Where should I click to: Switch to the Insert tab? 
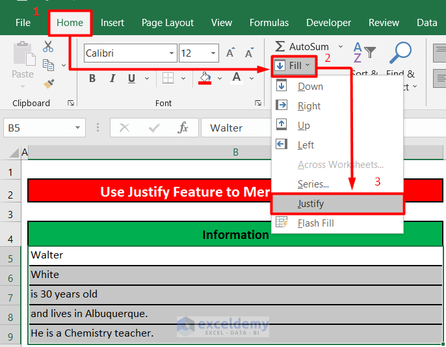coord(112,23)
